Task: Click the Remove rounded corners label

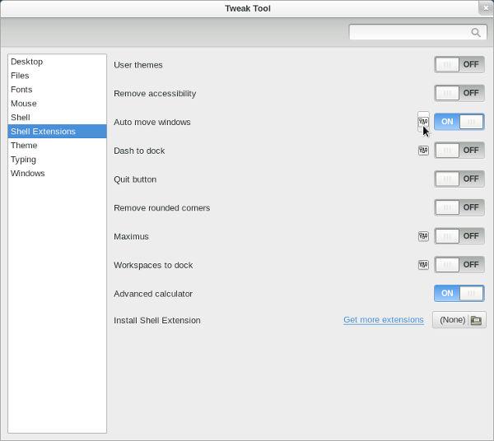Action: (x=161, y=208)
